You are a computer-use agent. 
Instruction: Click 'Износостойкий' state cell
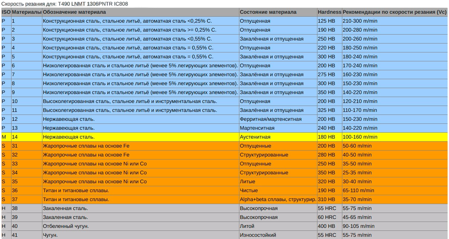tap(278, 235)
